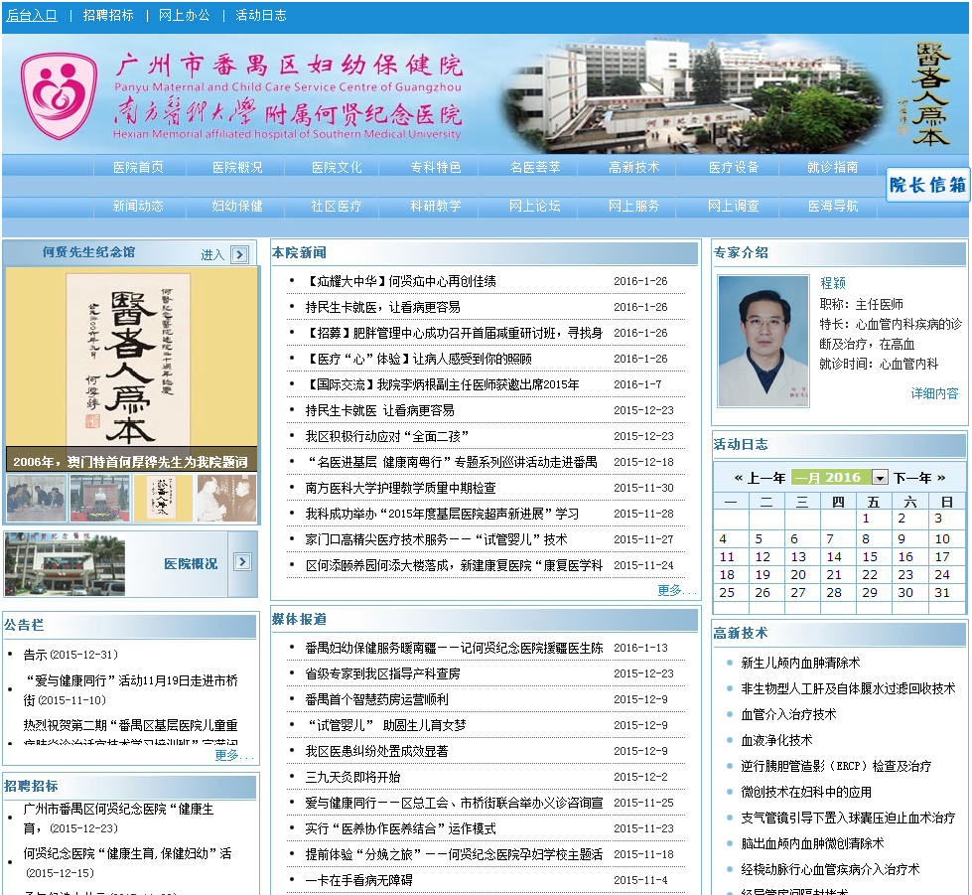972x895 pixels.
Task: Open 血管介入治疗技术 link
Action: tap(788, 714)
